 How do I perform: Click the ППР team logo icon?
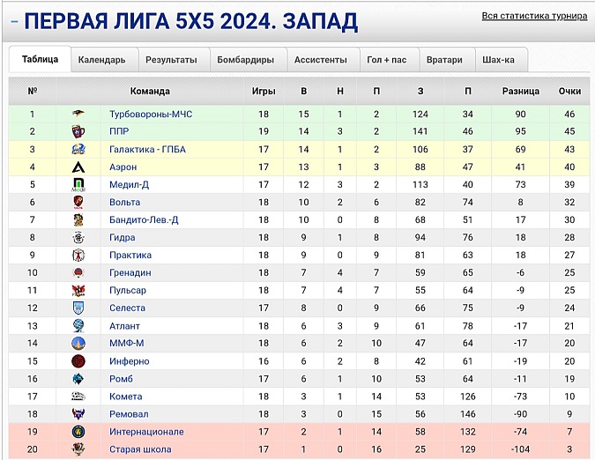click(x=78, y=131)
